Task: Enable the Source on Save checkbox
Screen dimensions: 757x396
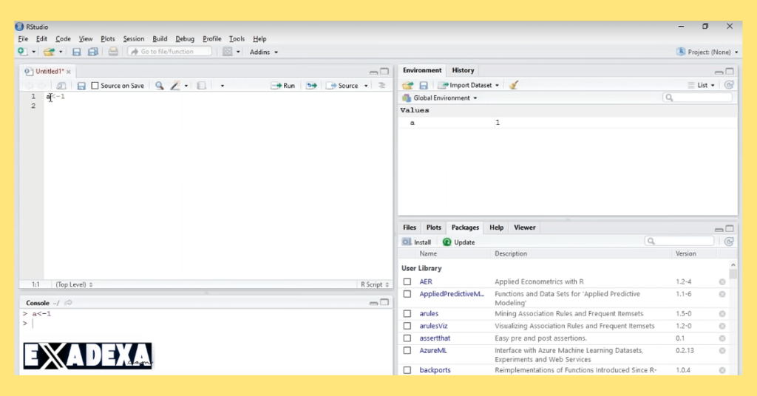Action: [x=95, y=86]
